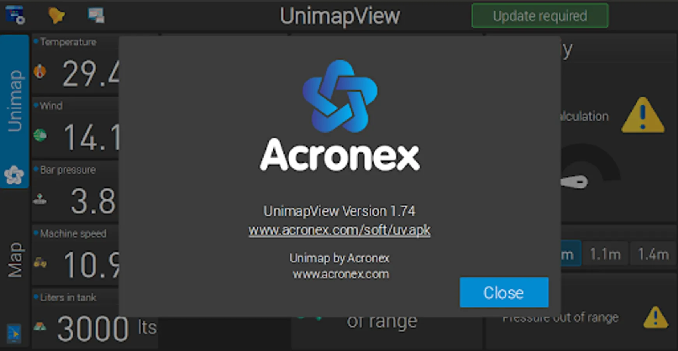Screen dimensions: 678x351
Task: Click the UnimapView Version 1.74 text
Action: [x=340, y=211]
